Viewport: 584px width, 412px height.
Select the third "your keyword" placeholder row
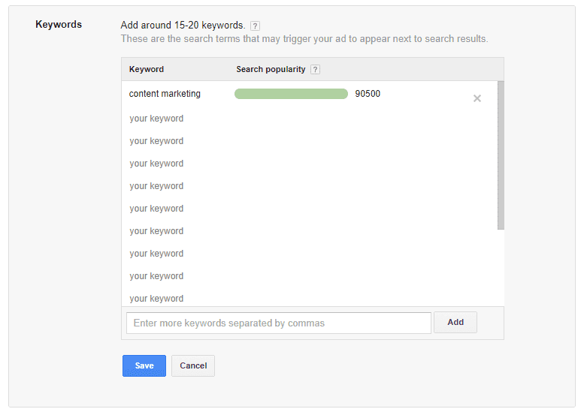[x=156, y=164]
